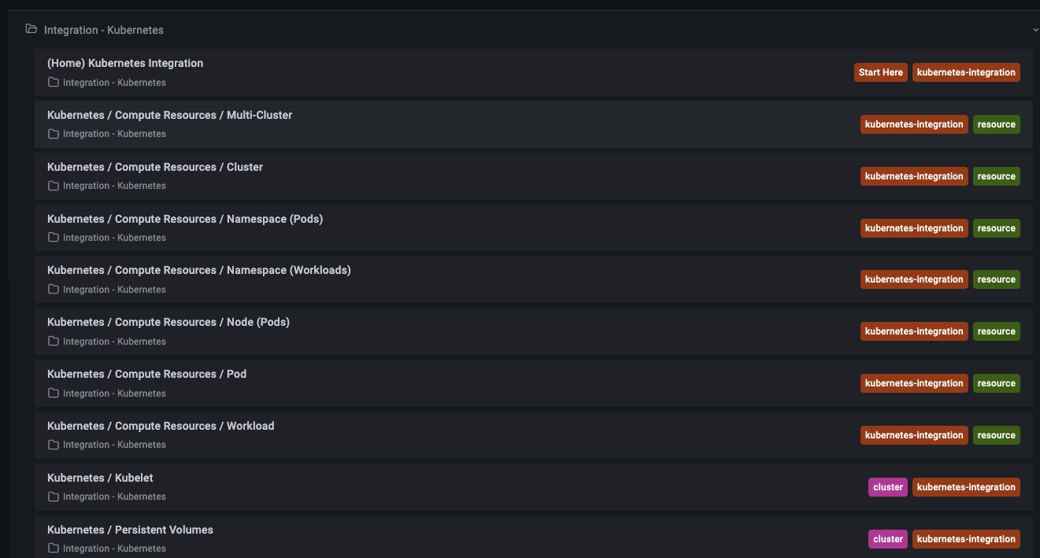1040x558 pixels.
Task: Click resource tag on the Compute Resources / Workload row
Action: (x=997, y=435)
